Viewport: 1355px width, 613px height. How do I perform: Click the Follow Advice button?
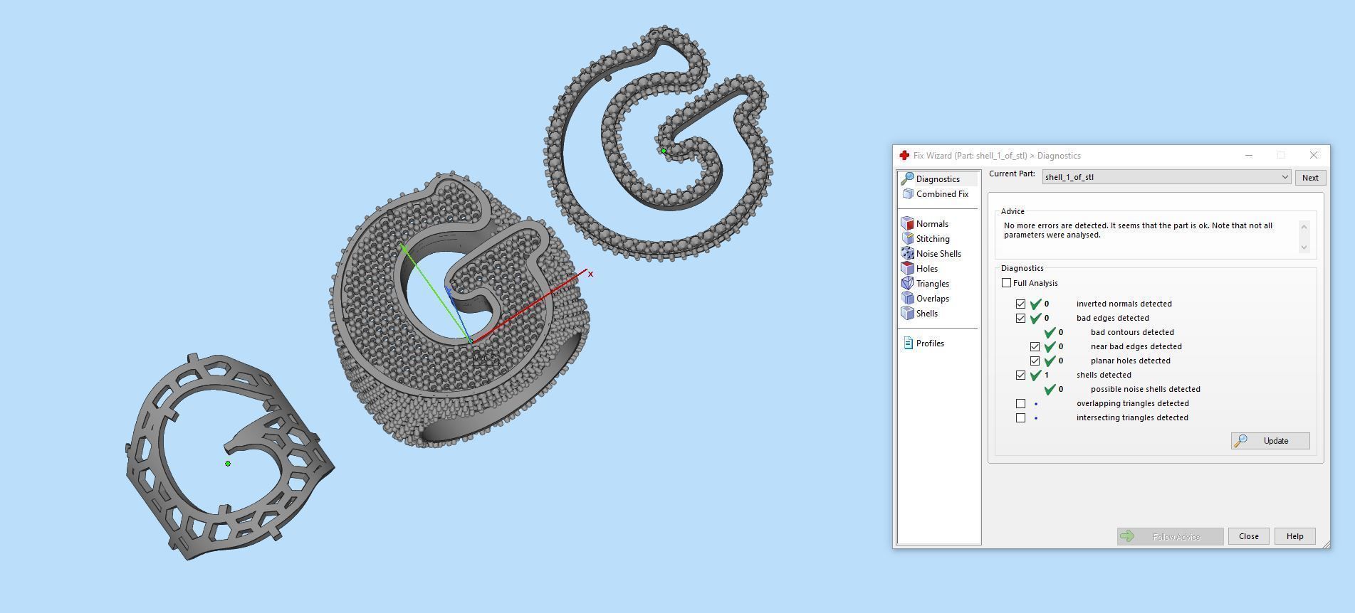pos(1170,536)
